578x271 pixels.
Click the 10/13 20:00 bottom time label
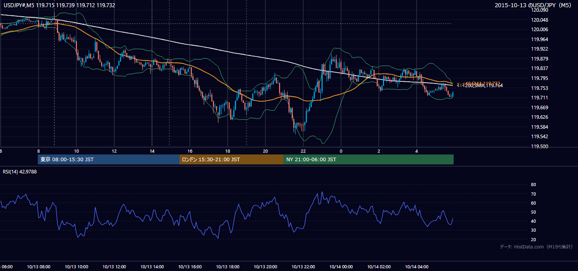(x=265, y=267)
